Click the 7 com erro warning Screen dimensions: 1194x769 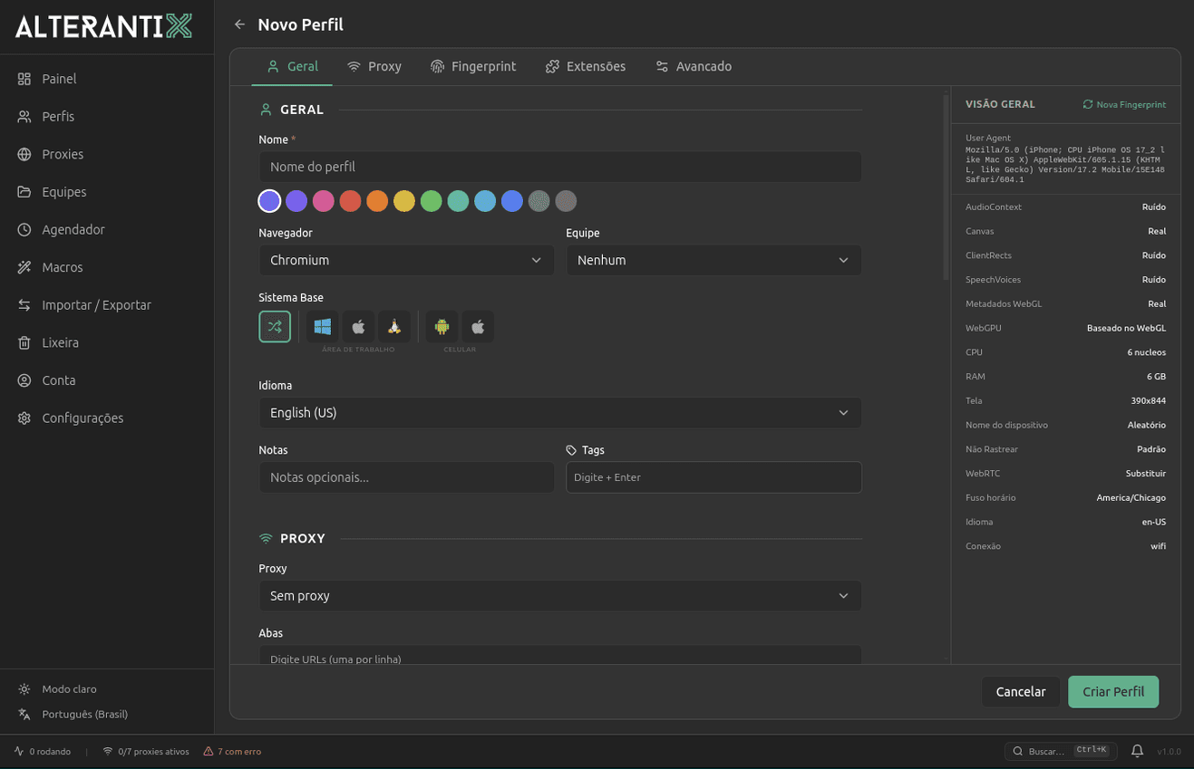coord(232,751)
